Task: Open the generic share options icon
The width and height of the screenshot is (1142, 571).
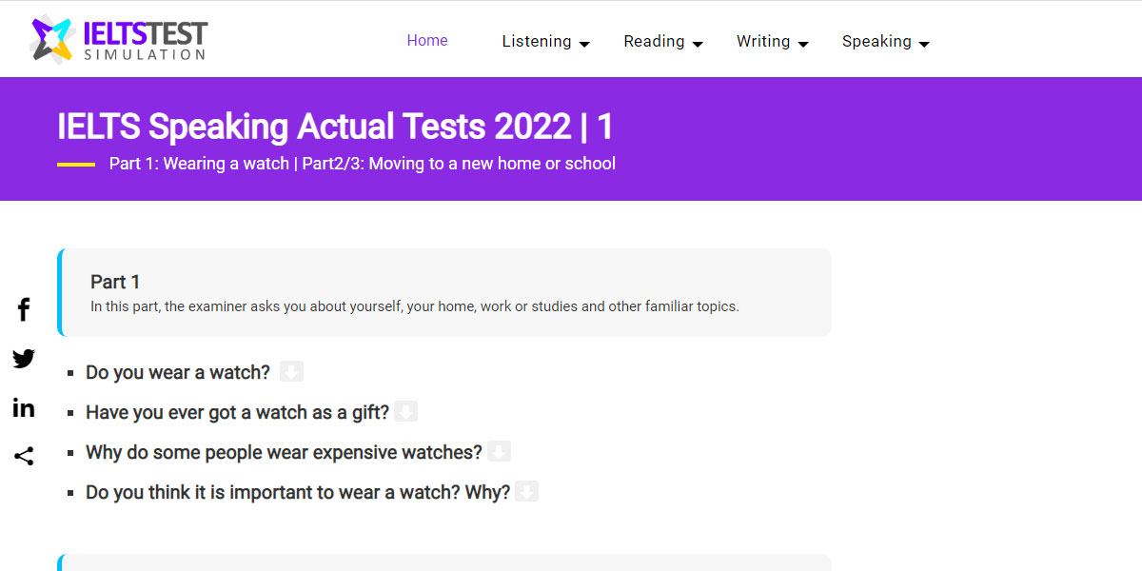Action: coord(23,456)
